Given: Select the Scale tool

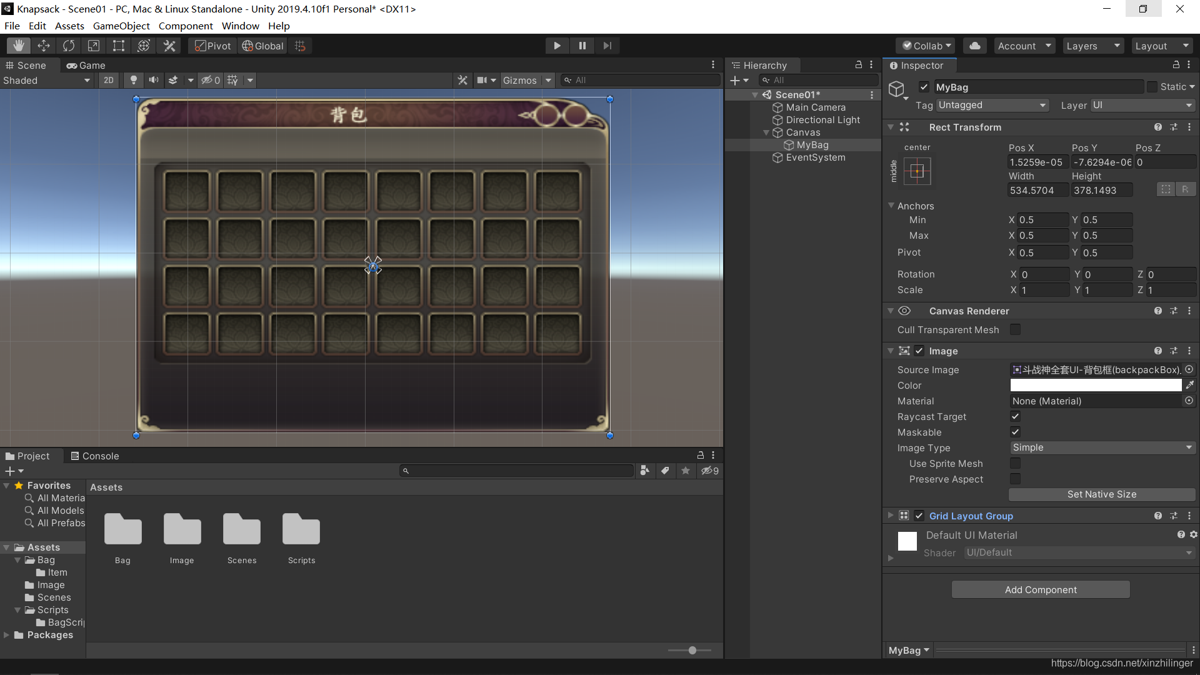Looking at the screenshot, I should [94, 46].
